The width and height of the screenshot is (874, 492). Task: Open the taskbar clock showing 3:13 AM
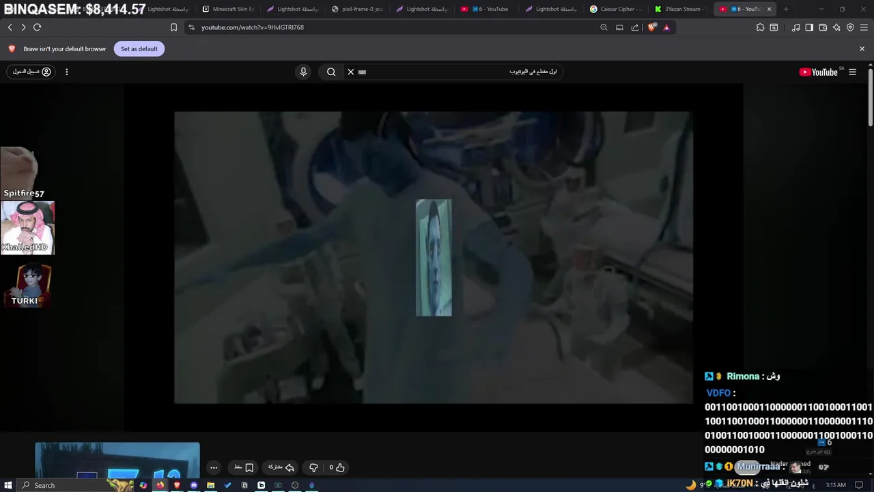835,485
